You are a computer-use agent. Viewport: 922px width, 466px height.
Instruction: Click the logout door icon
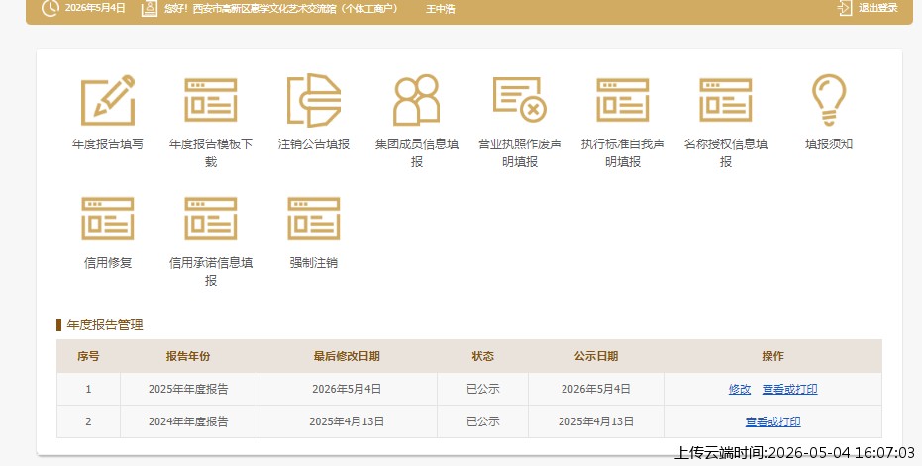[845, 8]
